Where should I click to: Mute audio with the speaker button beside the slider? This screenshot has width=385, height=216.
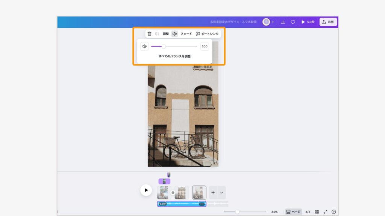144,46
